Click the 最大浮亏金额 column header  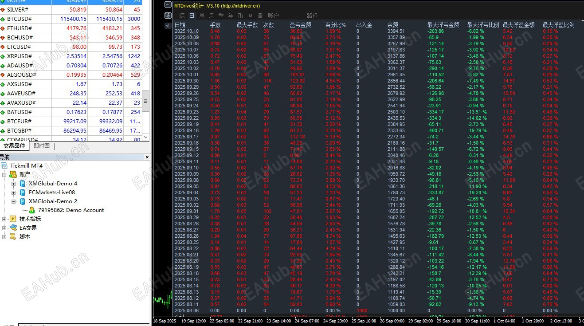[443, 25]
